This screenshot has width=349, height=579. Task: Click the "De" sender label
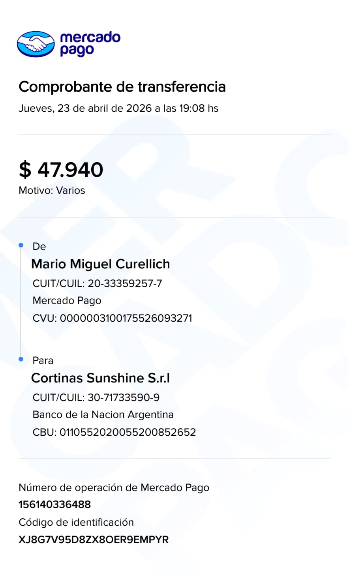tap(39, 246)
